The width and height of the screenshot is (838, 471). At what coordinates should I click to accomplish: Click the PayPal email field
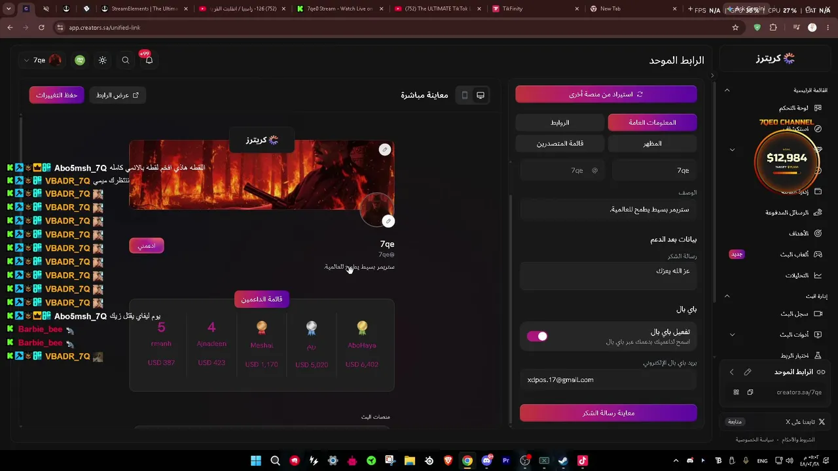pos(609,380)
